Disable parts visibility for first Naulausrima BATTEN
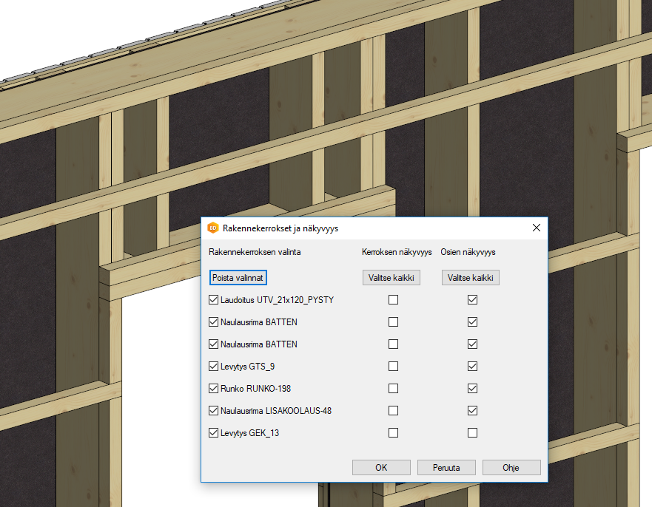The width and height of the screenshot is (652, 507). pos(472,321)
